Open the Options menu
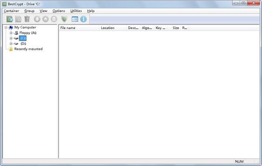 click(59, 11)
